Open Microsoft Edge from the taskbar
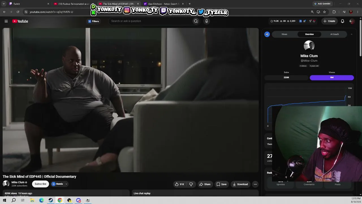Viewport: 362px width, 204px height. (41, 200)
